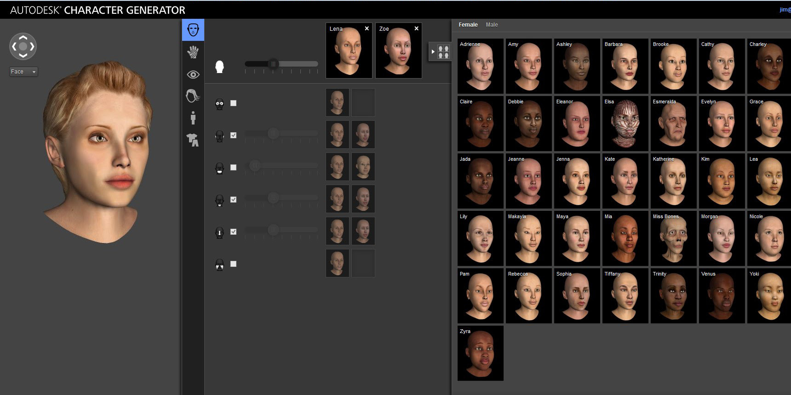Enable the eyes feature blend checkbox

click(233, 103)
